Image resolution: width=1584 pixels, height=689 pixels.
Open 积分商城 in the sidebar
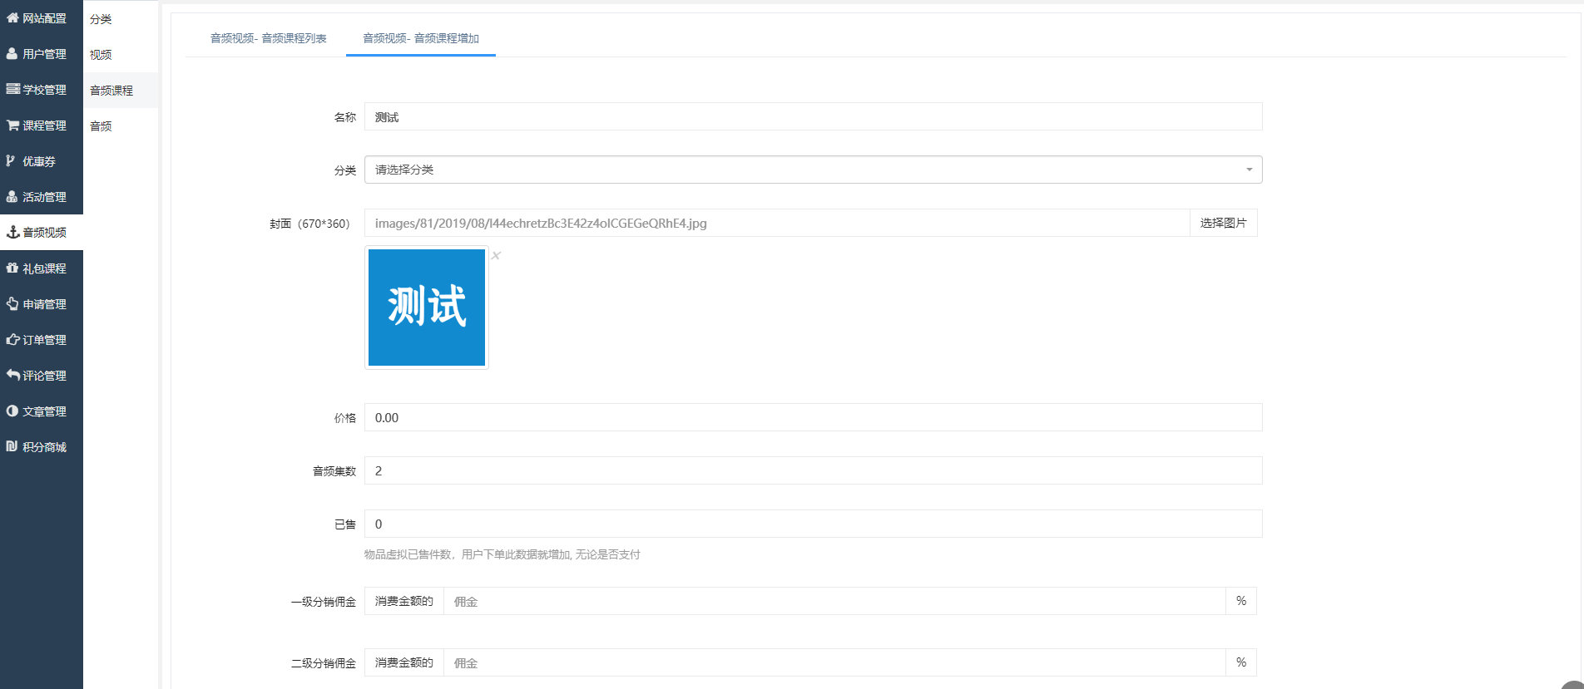point(42,447)
